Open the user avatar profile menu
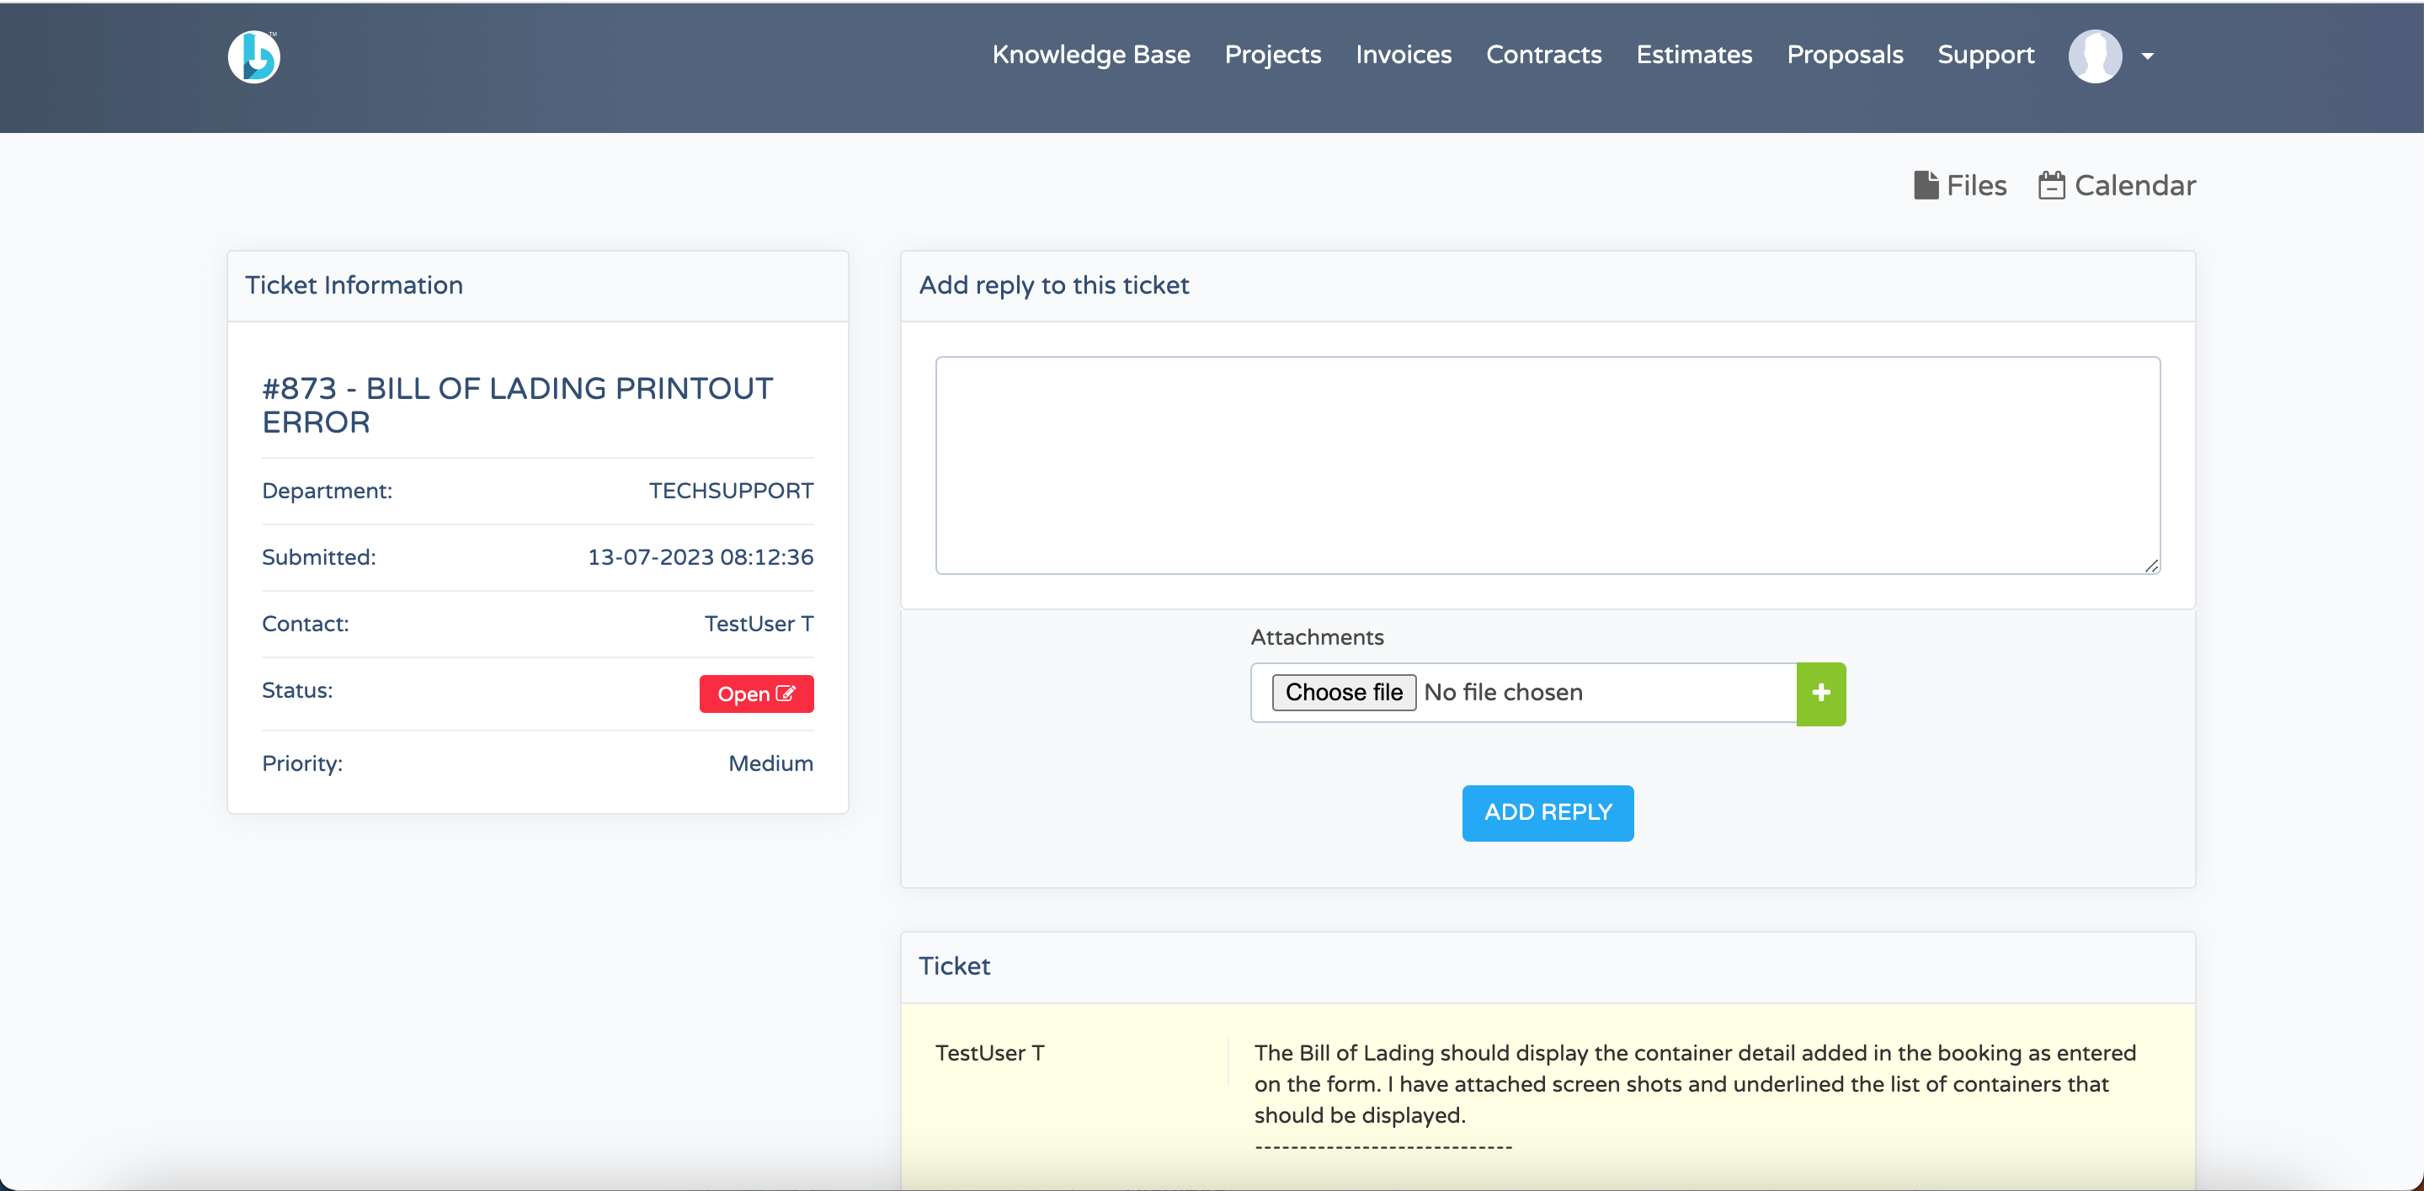 (x=2095, y=56)
